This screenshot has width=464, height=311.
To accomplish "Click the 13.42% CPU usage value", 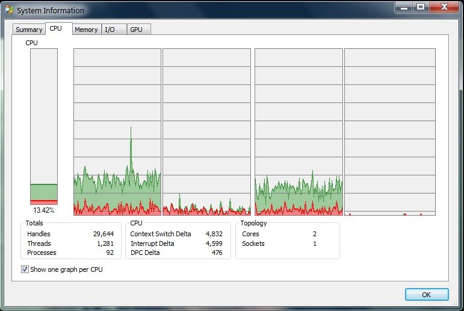I will pyautogui.click(x=43, y=210).
